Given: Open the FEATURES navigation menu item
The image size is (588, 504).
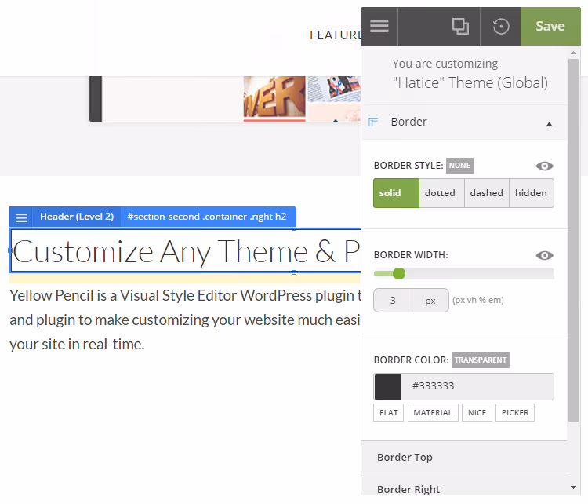Looking at the screenshot, I should 335,35.
